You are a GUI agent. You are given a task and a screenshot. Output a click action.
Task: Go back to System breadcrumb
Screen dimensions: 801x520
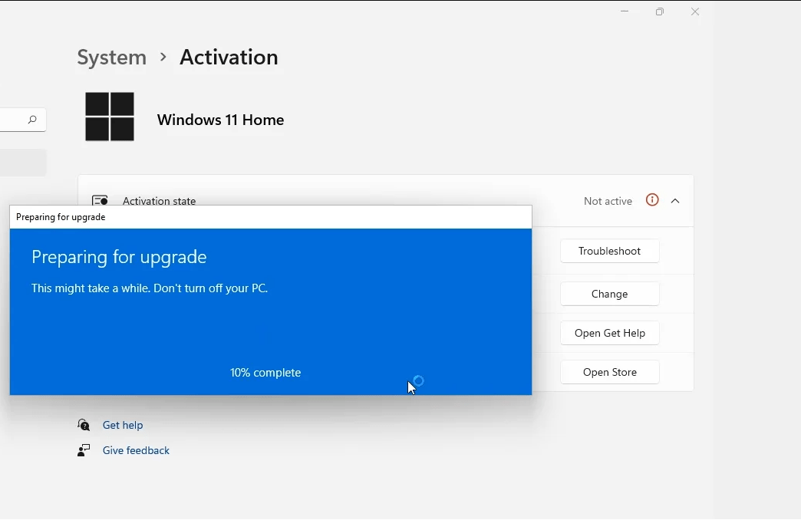(111, 58)
